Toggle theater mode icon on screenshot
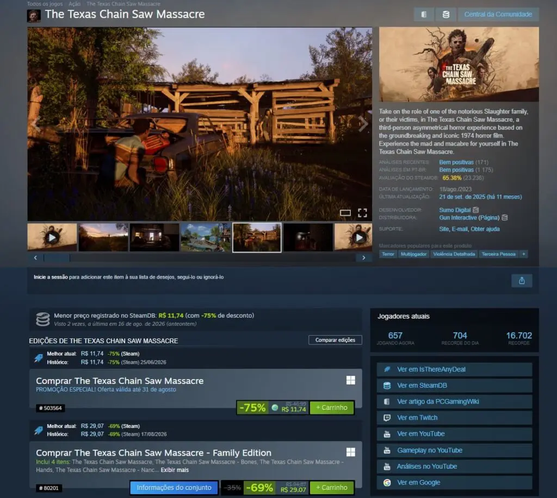This screenshot has width=557, height=498. pos(345,213)
